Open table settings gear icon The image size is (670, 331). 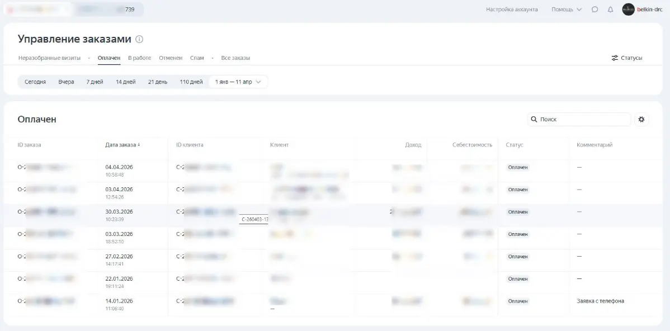click(x=641, y=119)
